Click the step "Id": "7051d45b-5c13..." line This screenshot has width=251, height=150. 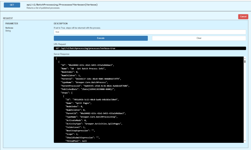click(x=92, y=100)
